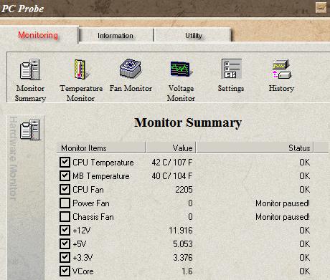Open the History icon
Image resolution: width=330 pixels, height=280 pixels.
[281, 69]
